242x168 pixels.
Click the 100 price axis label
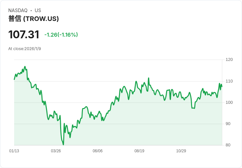[229, 103]
